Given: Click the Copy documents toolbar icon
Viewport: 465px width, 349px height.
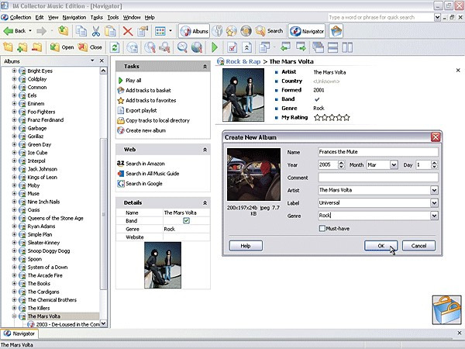Looking at the screenshot, I should (x=81, y=31).
